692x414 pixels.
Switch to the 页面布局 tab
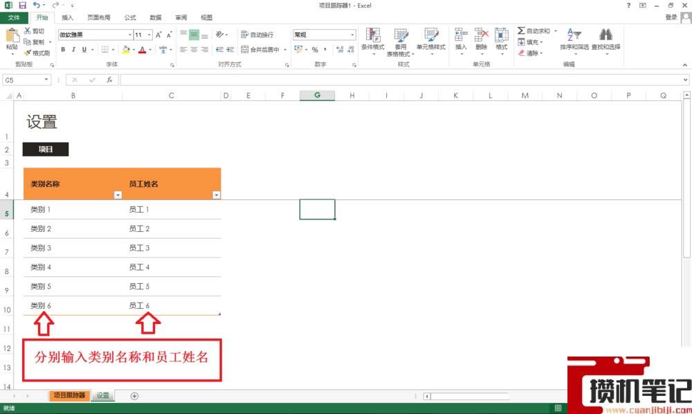99,18
